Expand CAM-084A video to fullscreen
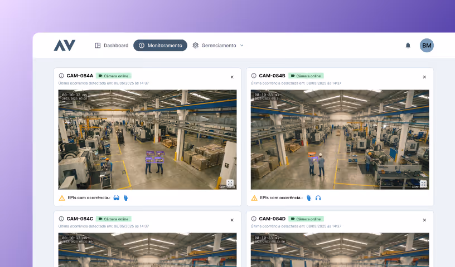 pyautogui.click(x=230, y=183)
